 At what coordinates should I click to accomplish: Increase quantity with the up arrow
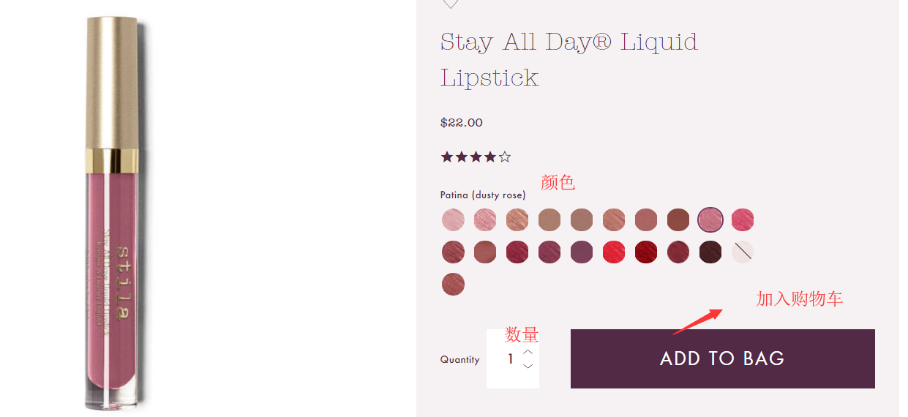(x=528, y=351)
